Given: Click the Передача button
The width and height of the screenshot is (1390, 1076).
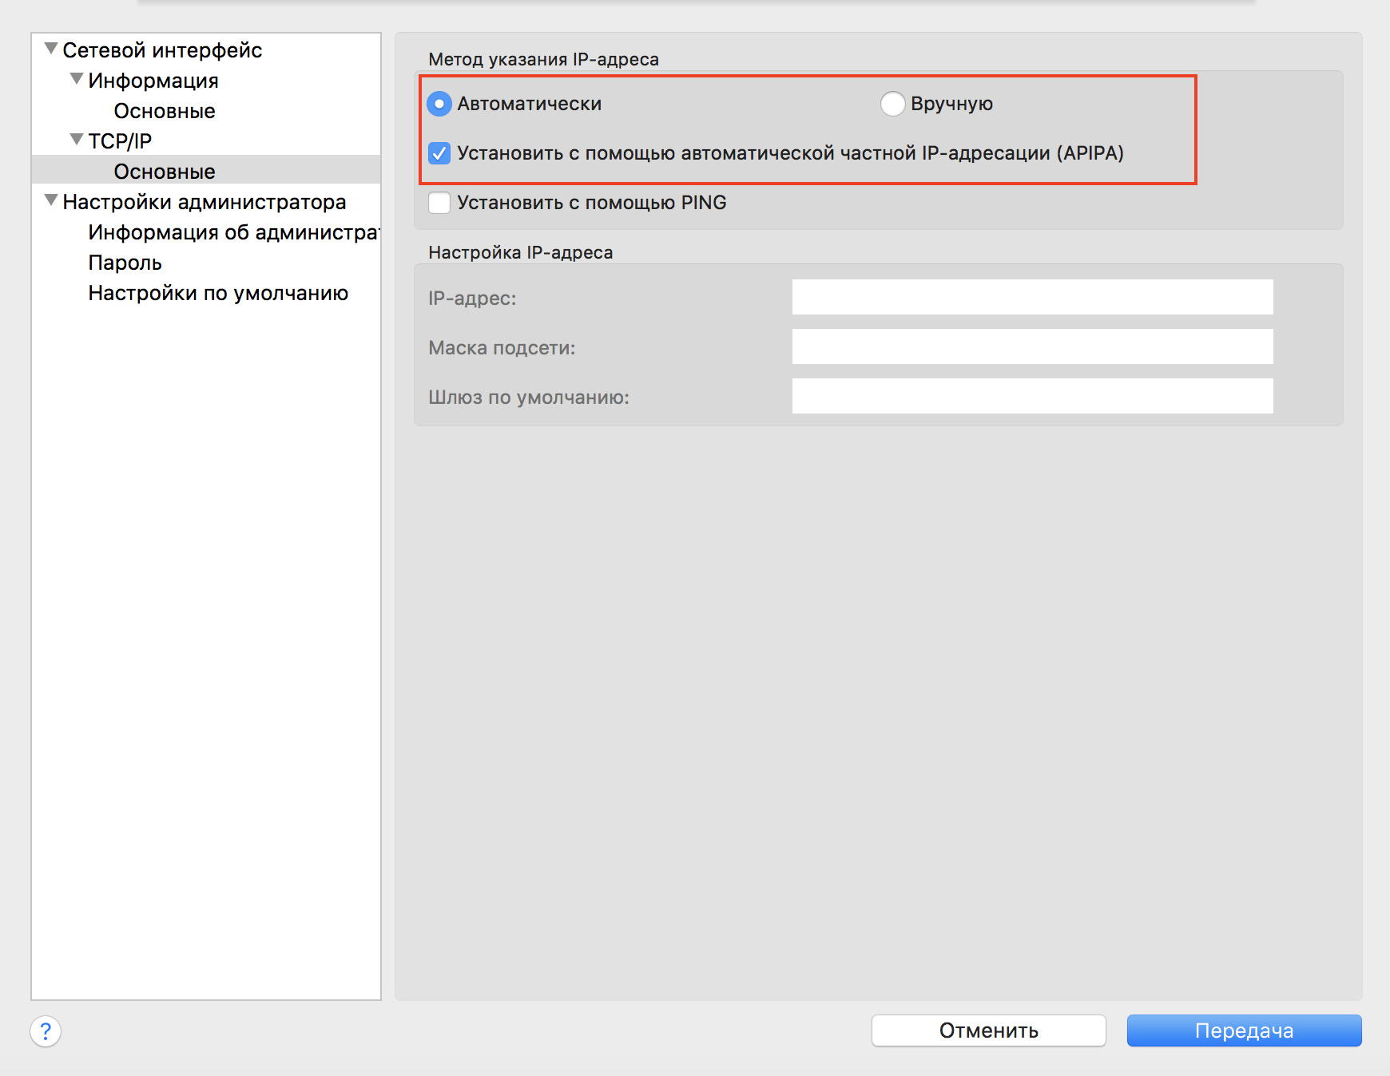Looking at the screenshot, I should [x=1244, y=1031].
